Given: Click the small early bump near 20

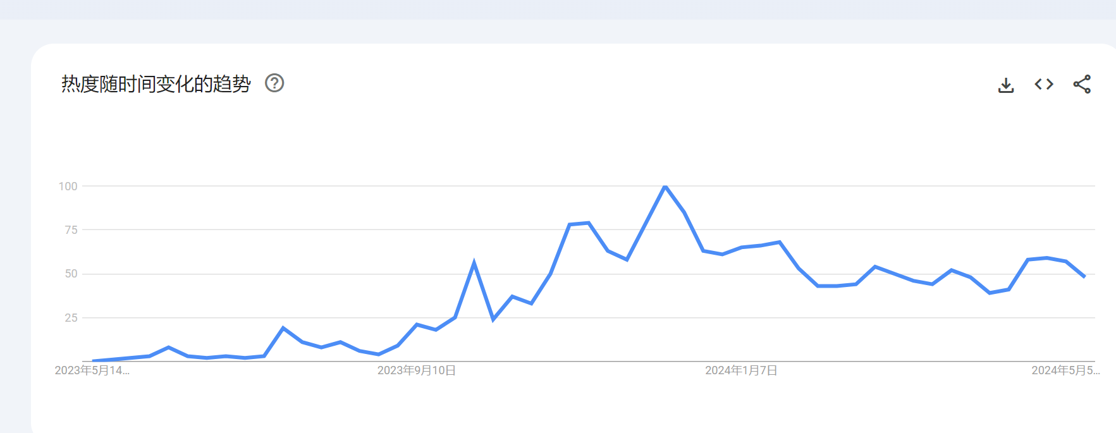Looking at the screenshot, I should (x=283, y=328).
